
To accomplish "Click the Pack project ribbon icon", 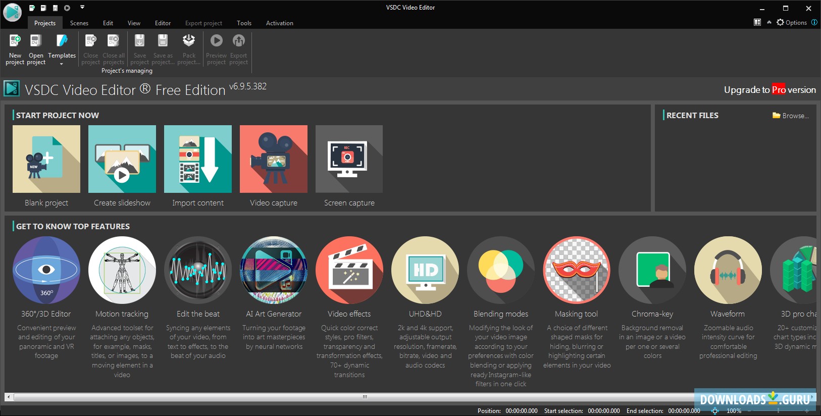I will [189, 49].
